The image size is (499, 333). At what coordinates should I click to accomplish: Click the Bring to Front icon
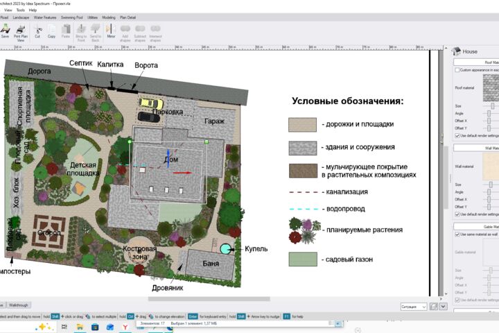(x=81, y=29)
